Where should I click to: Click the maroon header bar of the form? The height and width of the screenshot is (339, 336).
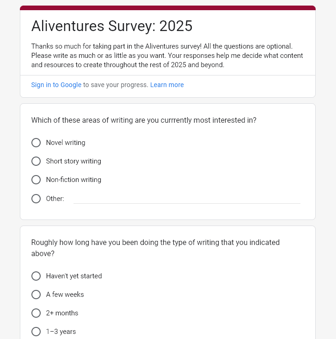click(x=168, y=8)
